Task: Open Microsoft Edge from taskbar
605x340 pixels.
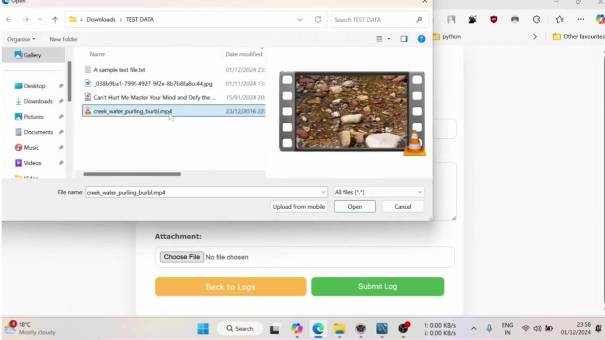Action: (318, 329)
